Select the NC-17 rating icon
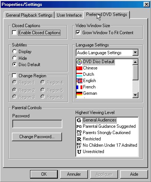This screenshot has height=182, width=151. [79, 145]
